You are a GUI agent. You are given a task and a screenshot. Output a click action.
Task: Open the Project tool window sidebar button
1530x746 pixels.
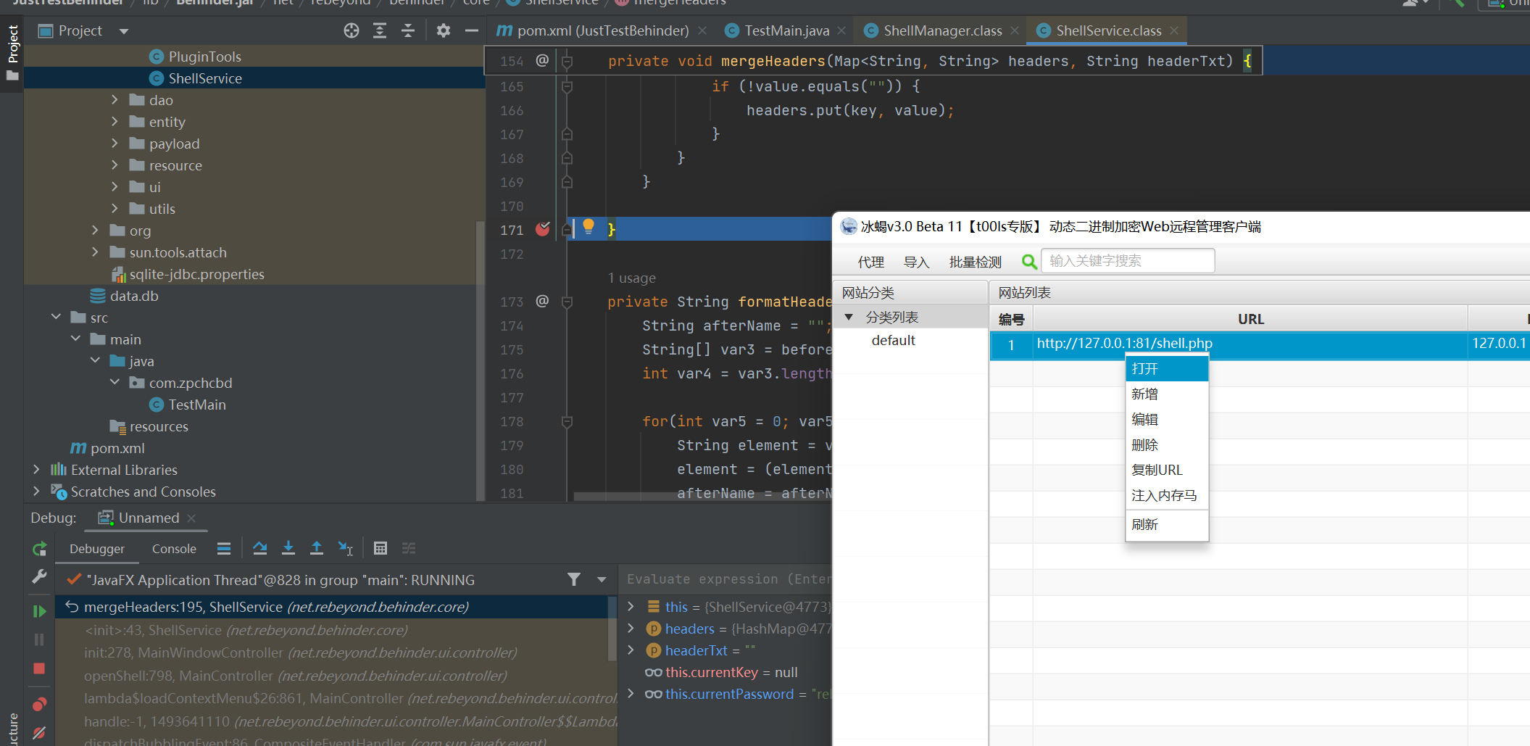pos(12,53)
